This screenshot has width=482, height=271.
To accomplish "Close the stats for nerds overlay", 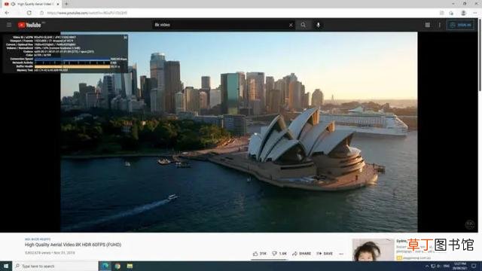I will 125,37.
